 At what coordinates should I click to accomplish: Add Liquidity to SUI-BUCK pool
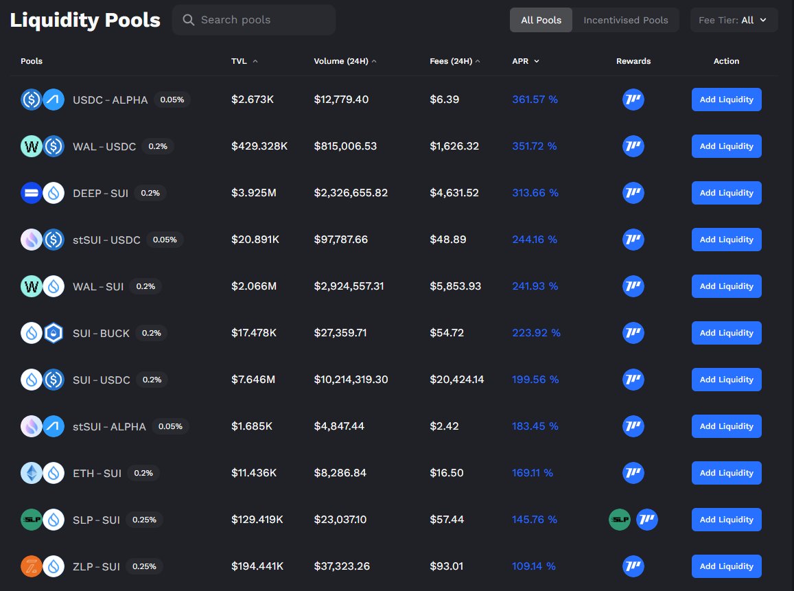coord(726,333)
